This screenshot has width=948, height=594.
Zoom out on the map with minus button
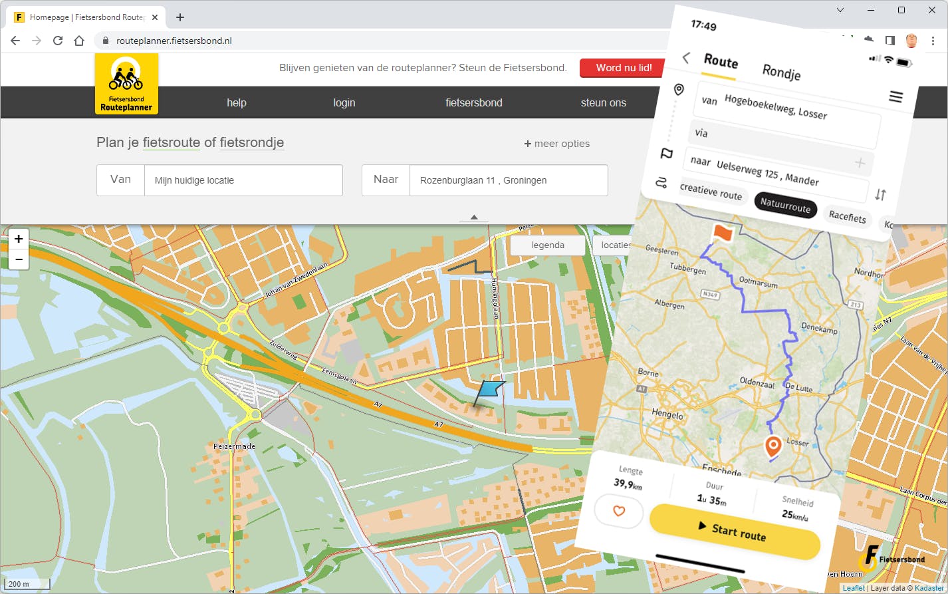point(19,259)
